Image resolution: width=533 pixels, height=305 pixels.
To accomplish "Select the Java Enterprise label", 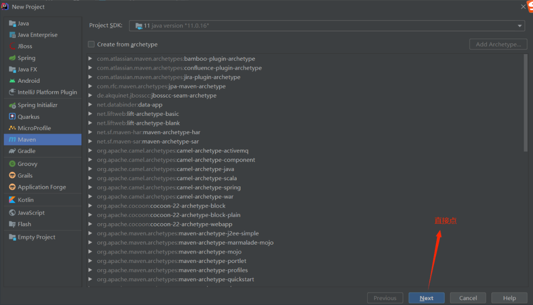I will tap(38, 35).
